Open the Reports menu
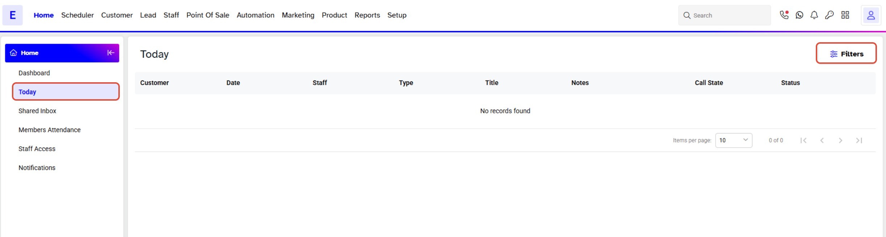 point(367,15)
